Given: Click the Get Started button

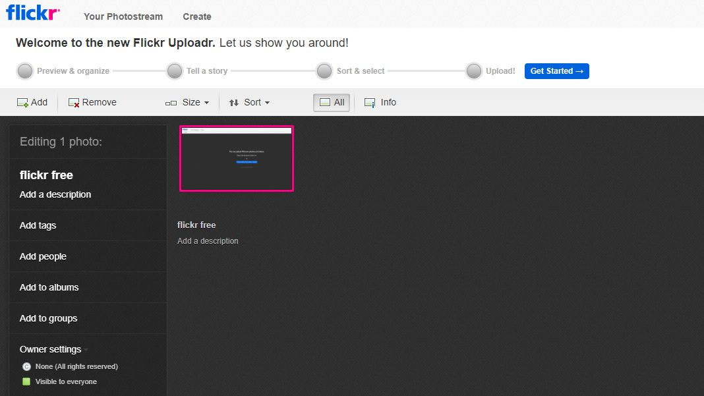Looking at the screenshot, I should 557,71.
